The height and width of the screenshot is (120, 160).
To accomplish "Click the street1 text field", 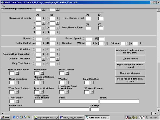I will (79, 102).
